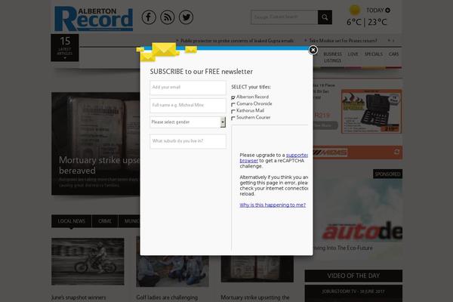Click the SPONSORED label
The image size is (453, 302).
tap(388, 174)
